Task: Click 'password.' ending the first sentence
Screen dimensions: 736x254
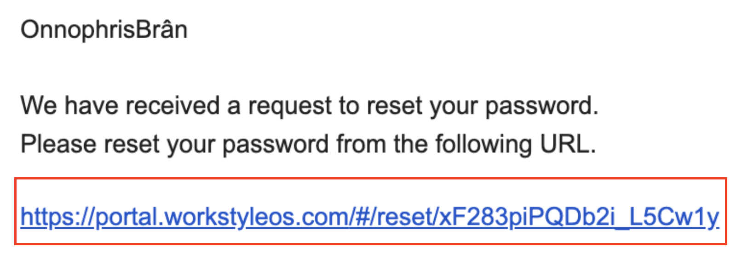Action: pos(542,107)
